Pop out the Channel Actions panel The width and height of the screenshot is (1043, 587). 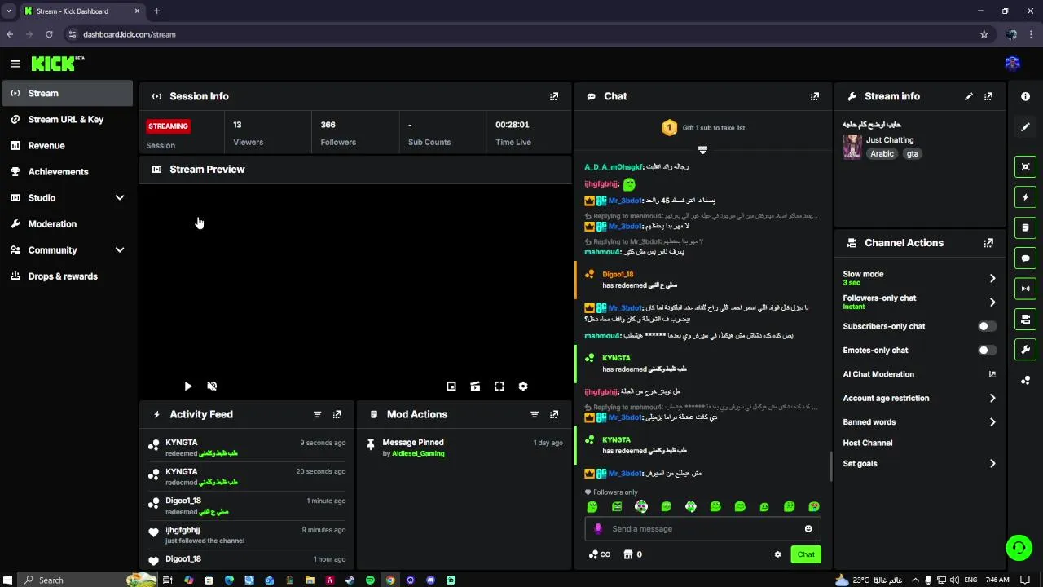point(988,243)
